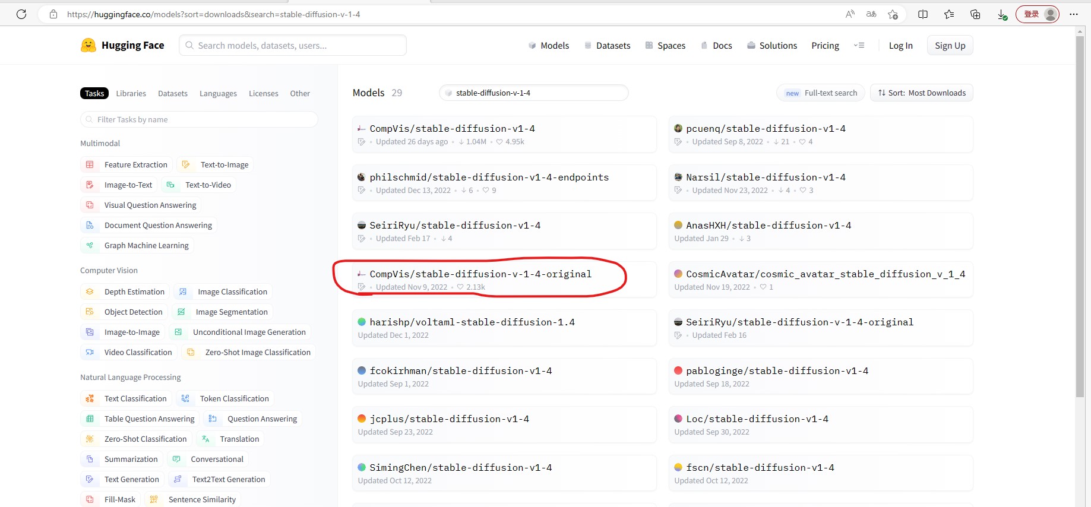The width and height of the screenshot is (1091, 507).
Task: Open harishp/voltaml-stable-diffusion-1.4 model
Action: [x=504, y=328]
